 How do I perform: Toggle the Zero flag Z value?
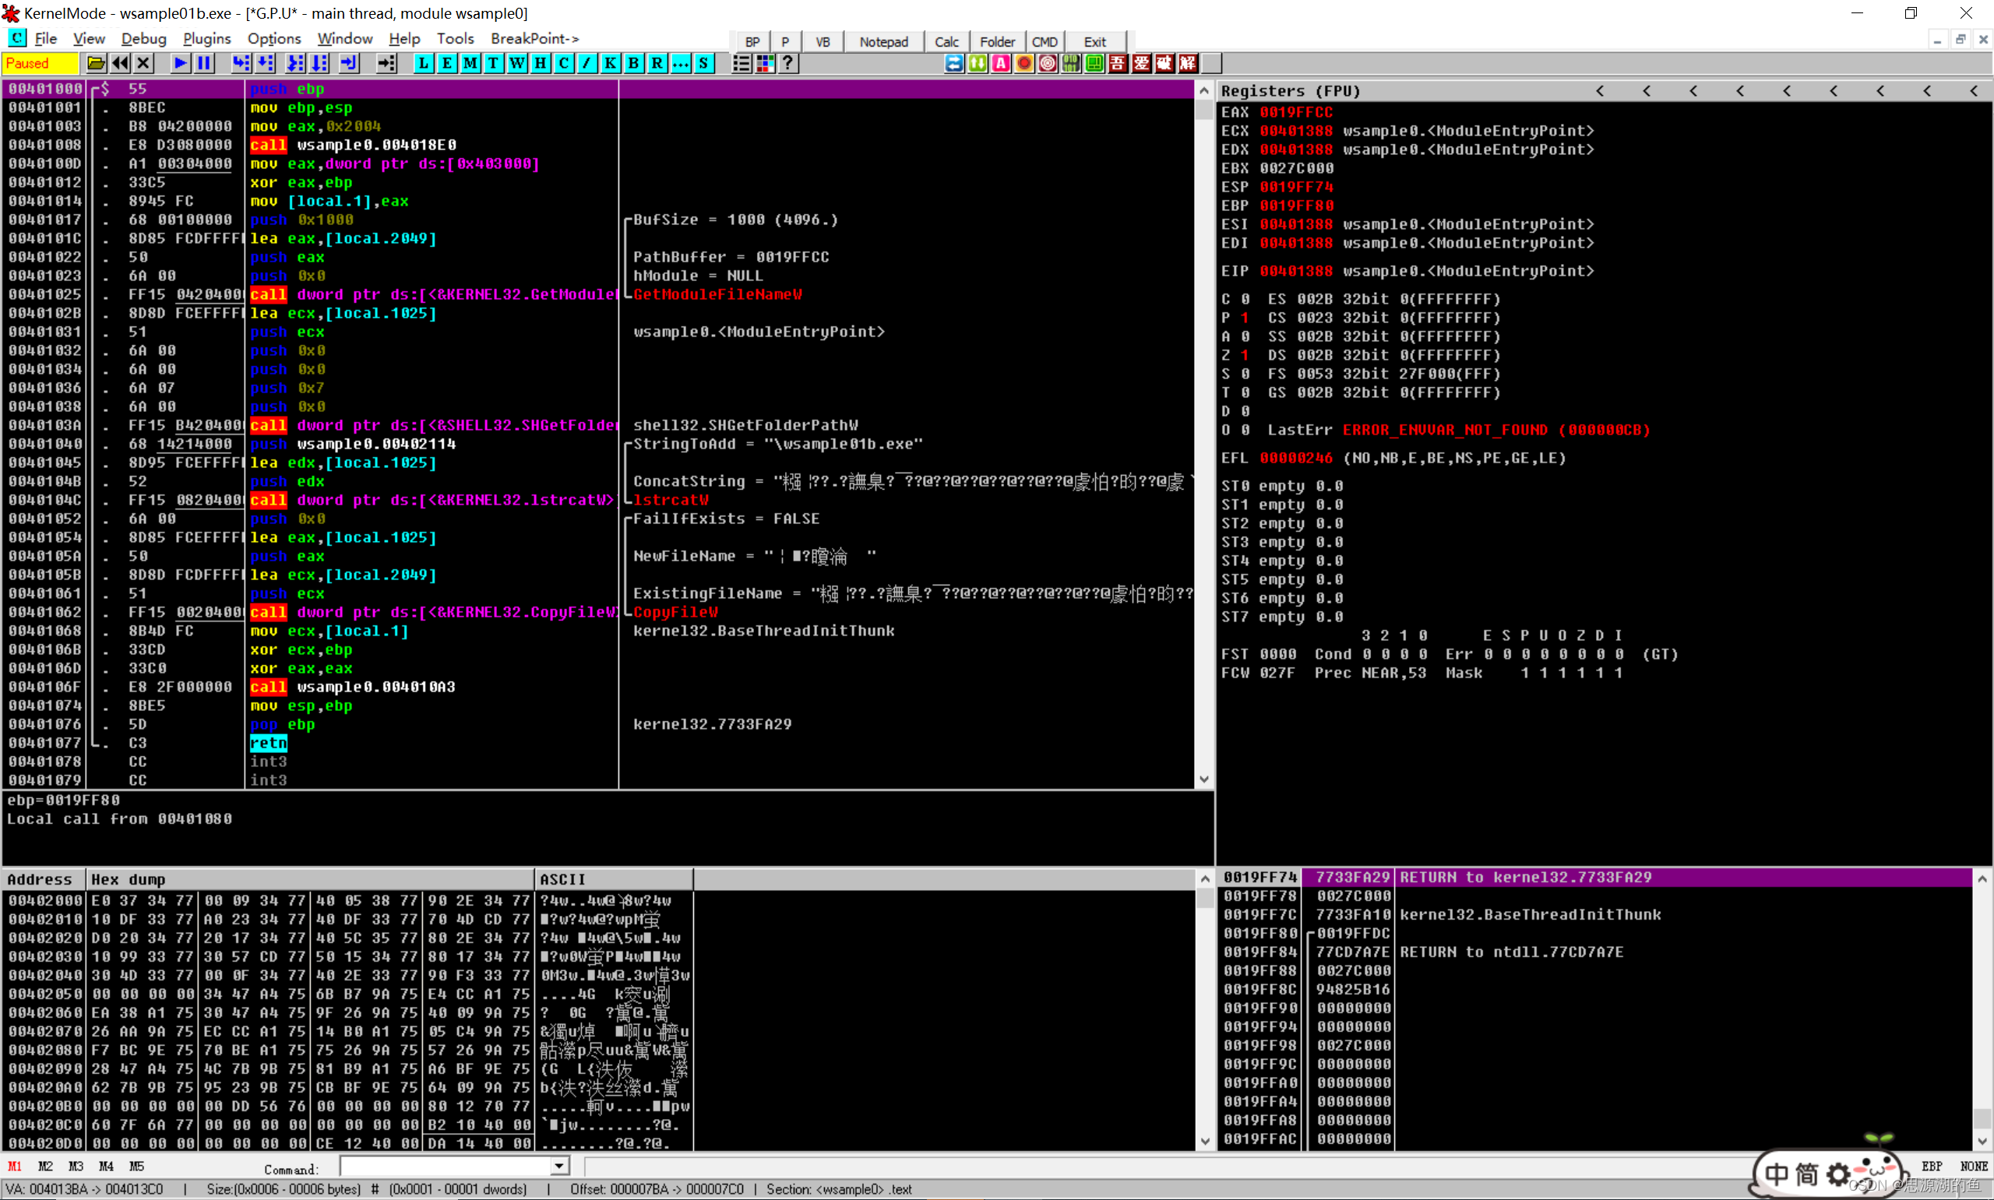1245,355
